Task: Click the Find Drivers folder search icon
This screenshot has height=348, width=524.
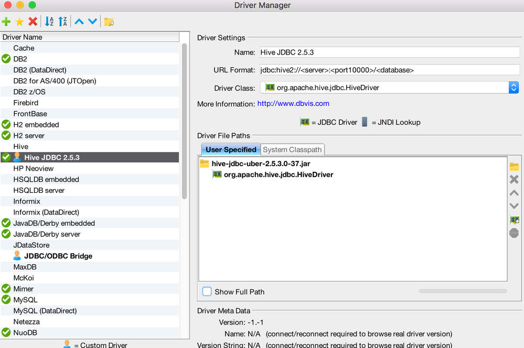Action: (x=109, y=22)
